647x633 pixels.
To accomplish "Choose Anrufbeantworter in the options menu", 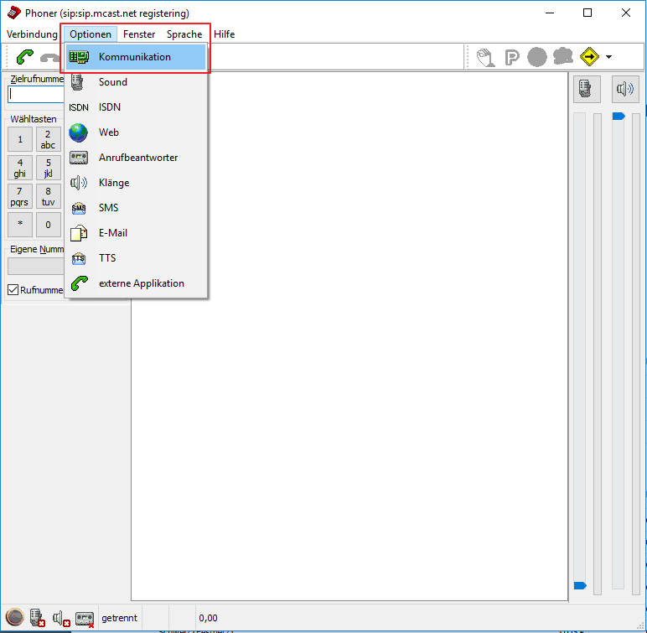I will [x=138, y=158].
